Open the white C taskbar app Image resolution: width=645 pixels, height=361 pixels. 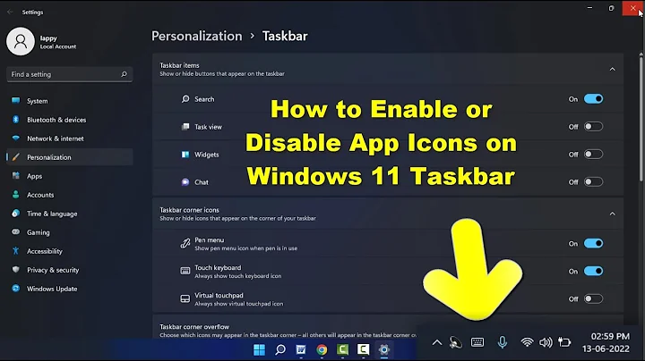[x=363, y=349]
